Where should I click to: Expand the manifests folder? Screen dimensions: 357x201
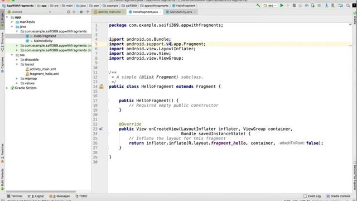pyautogui.click(x=12, y=22)
